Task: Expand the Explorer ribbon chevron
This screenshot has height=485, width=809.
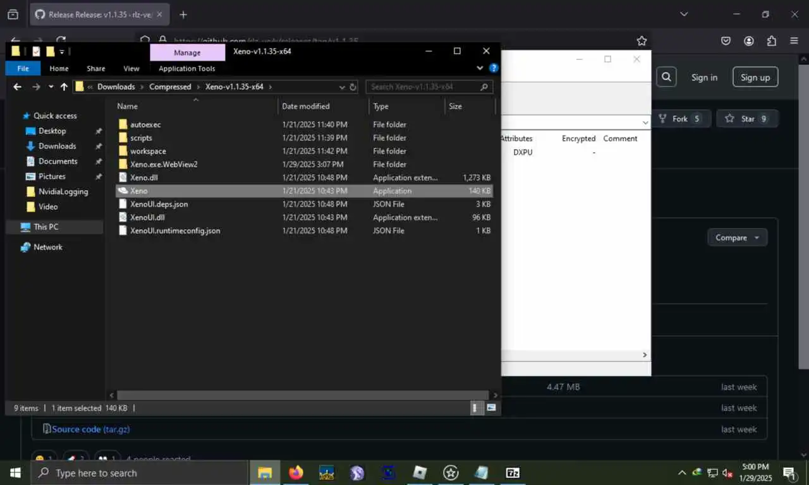Action: [x=480, y=68]
